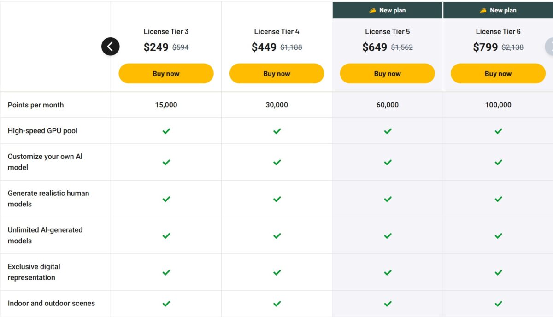
Task: Click Tier 4 Customize your own AI model checkmark
Action: tap(277, 162)
